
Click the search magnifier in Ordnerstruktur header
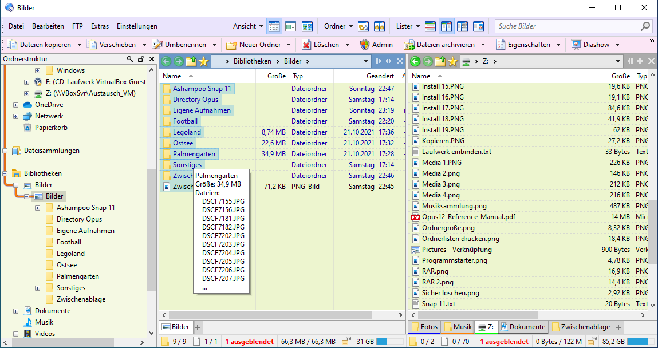pyautogui.click(x=130, y=59)
